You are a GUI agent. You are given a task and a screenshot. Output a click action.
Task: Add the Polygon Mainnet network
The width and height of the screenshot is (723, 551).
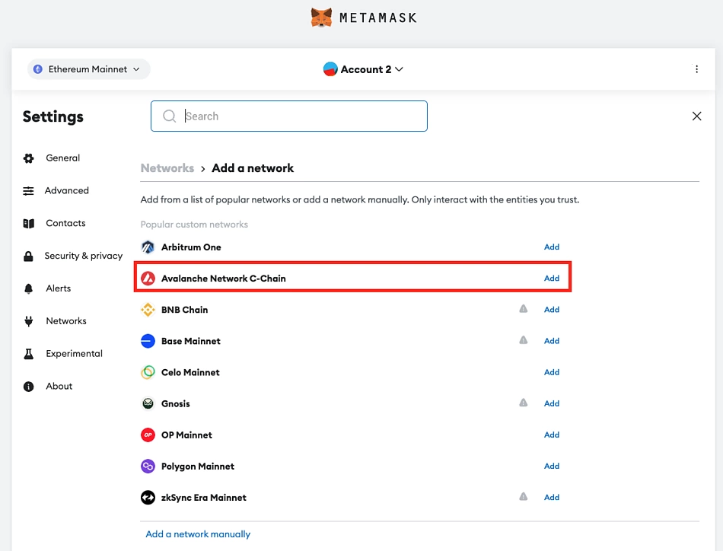click(552, 467)
